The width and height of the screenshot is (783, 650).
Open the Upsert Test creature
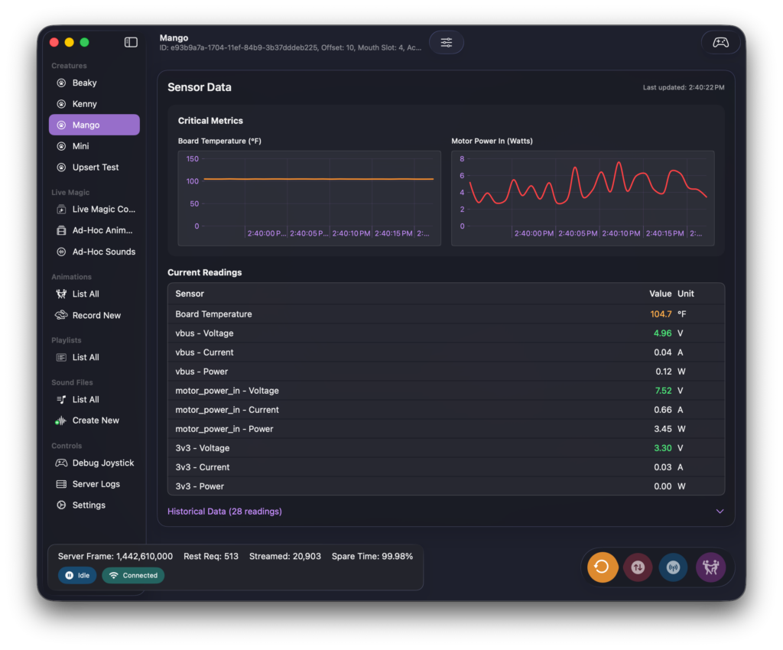[95, 167]
